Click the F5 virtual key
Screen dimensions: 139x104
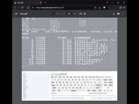(71, 77)
